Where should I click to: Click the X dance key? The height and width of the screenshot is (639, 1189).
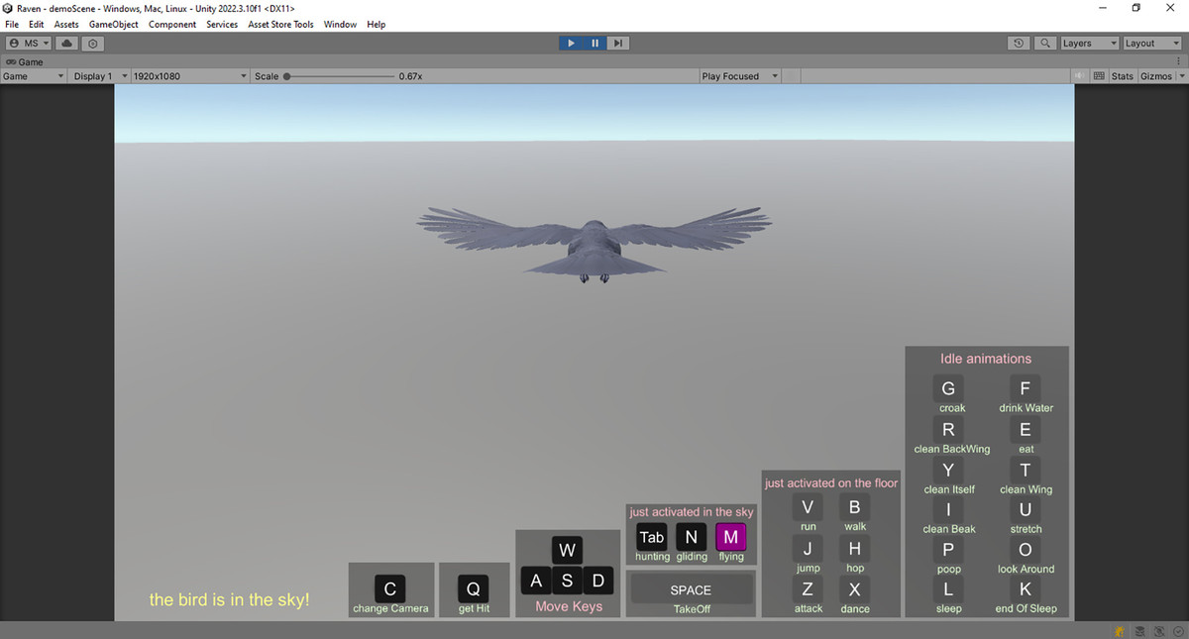click(854, 589)
